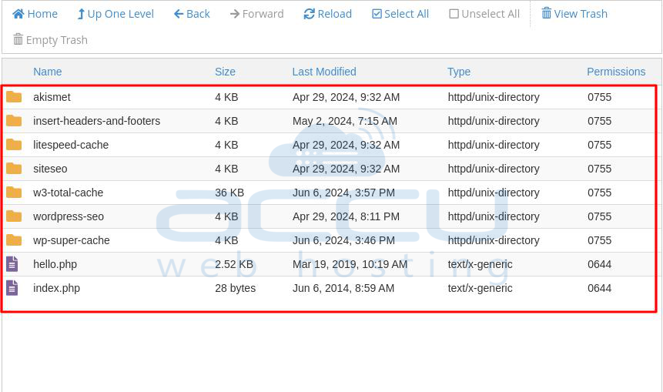663x392 pixels.
Task: Click the wordpress-seo folder name
Action: tap(69, 216)
